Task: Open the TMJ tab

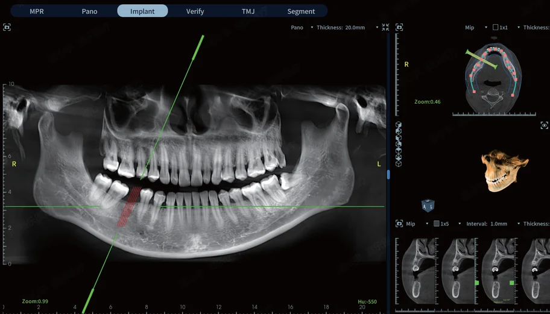Action: (x=248, y=11)
